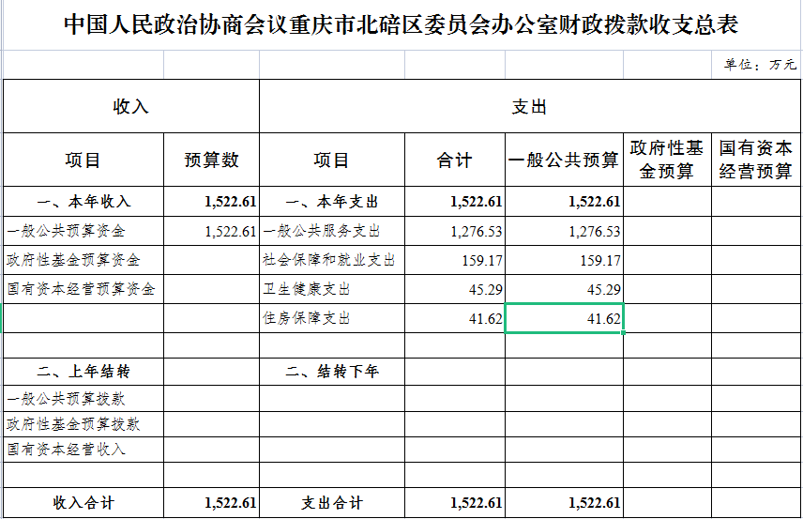Select the 国有资本经营预算资金 cell

(x=81, y=289)
